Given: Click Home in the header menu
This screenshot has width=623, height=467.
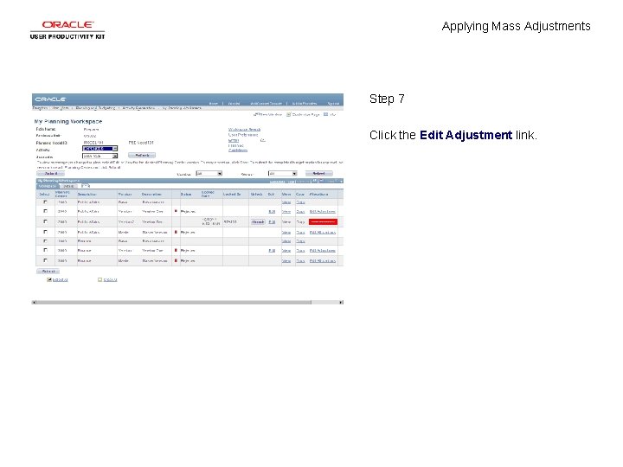Looking at the screenshot, I should 214,103.
